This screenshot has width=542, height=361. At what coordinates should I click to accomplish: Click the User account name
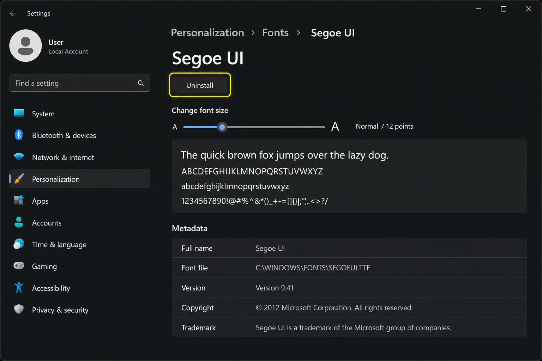[56, 42]
